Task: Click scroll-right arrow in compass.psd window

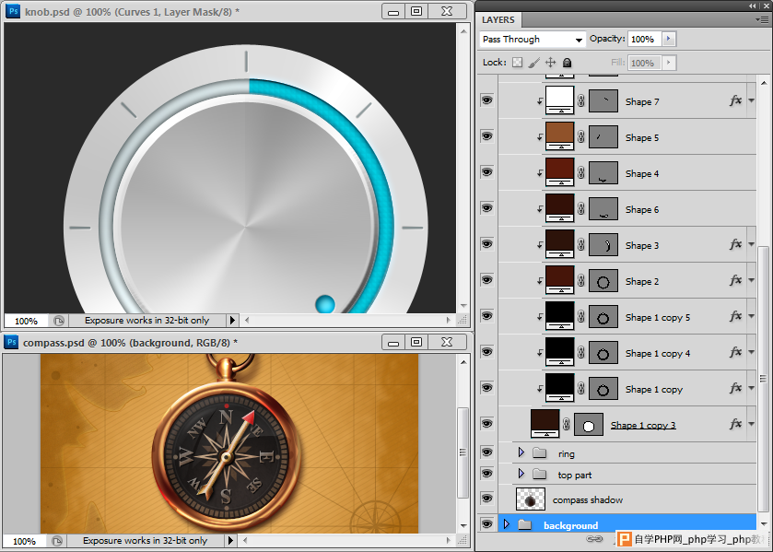Action: [449, 541]
